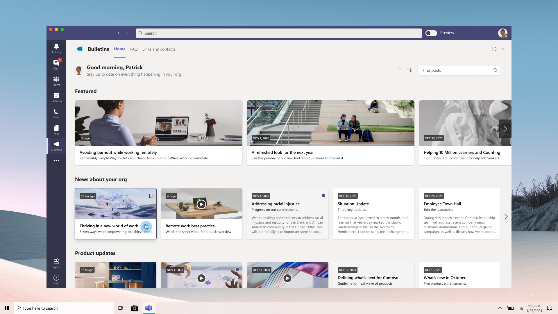
Task: Click the sort posts arrows icon
Action: click(x=409, y=70)
